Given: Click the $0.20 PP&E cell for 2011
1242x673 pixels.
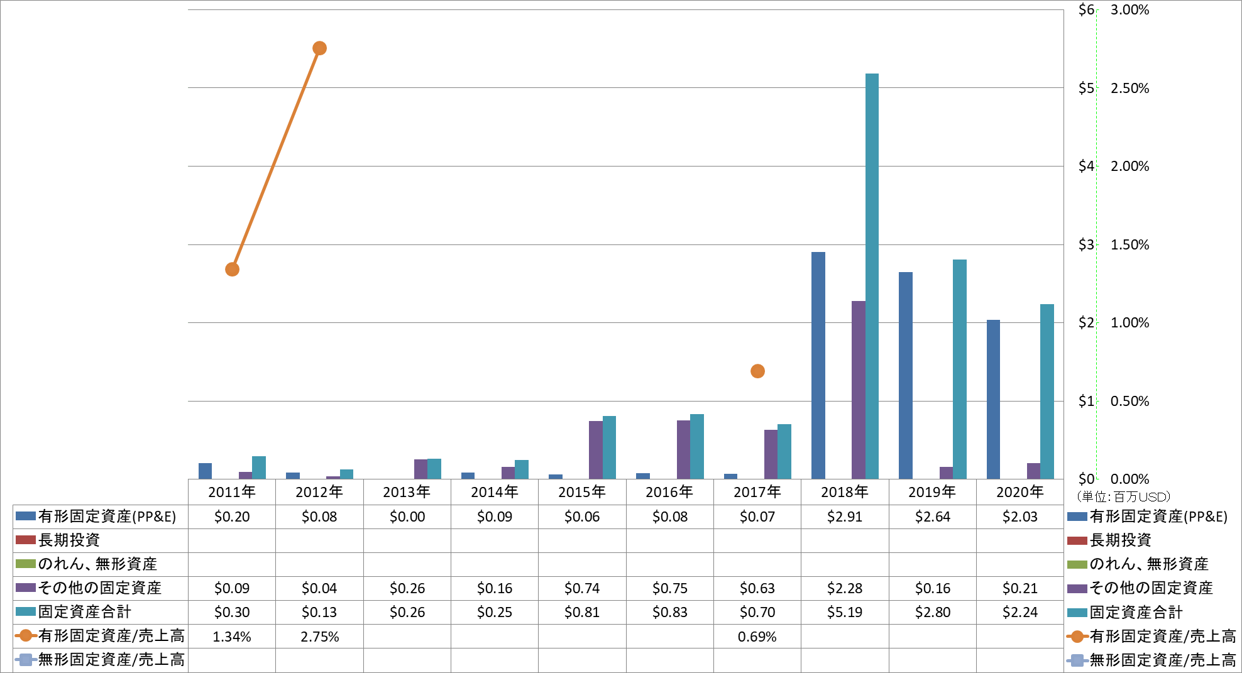Looking at the screenshot, I should pyautogui.click(x=232, y=517).
